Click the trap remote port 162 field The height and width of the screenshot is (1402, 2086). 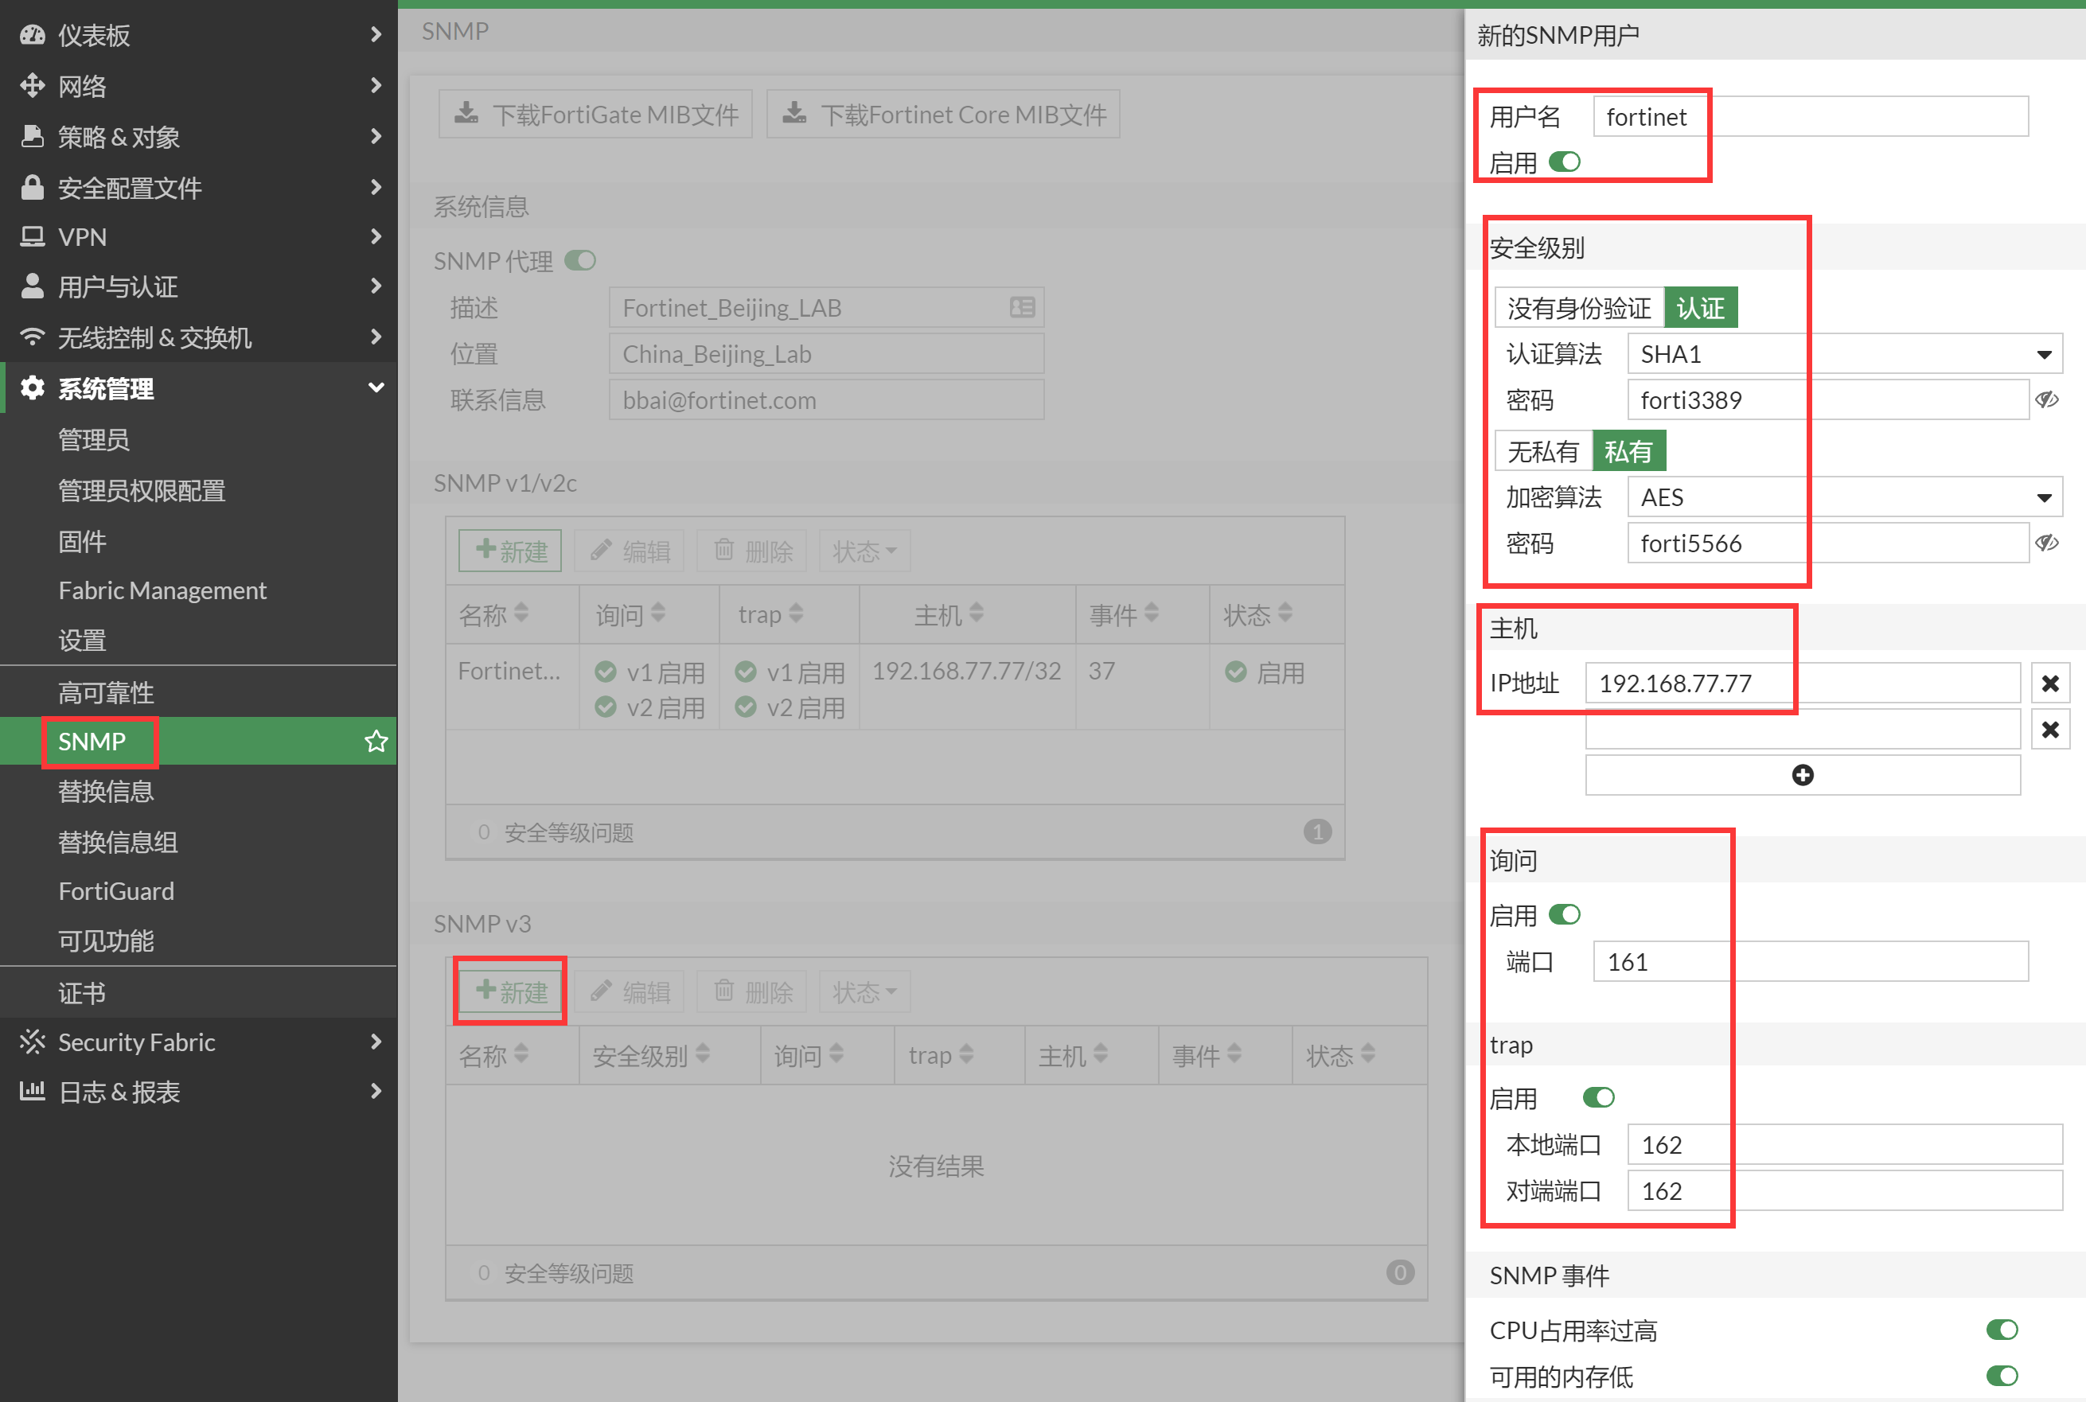(1846, 1191)
